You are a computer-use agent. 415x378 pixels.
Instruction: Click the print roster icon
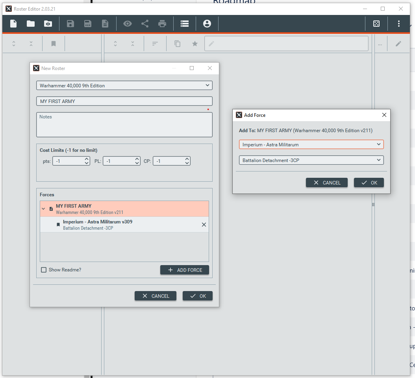162,24
